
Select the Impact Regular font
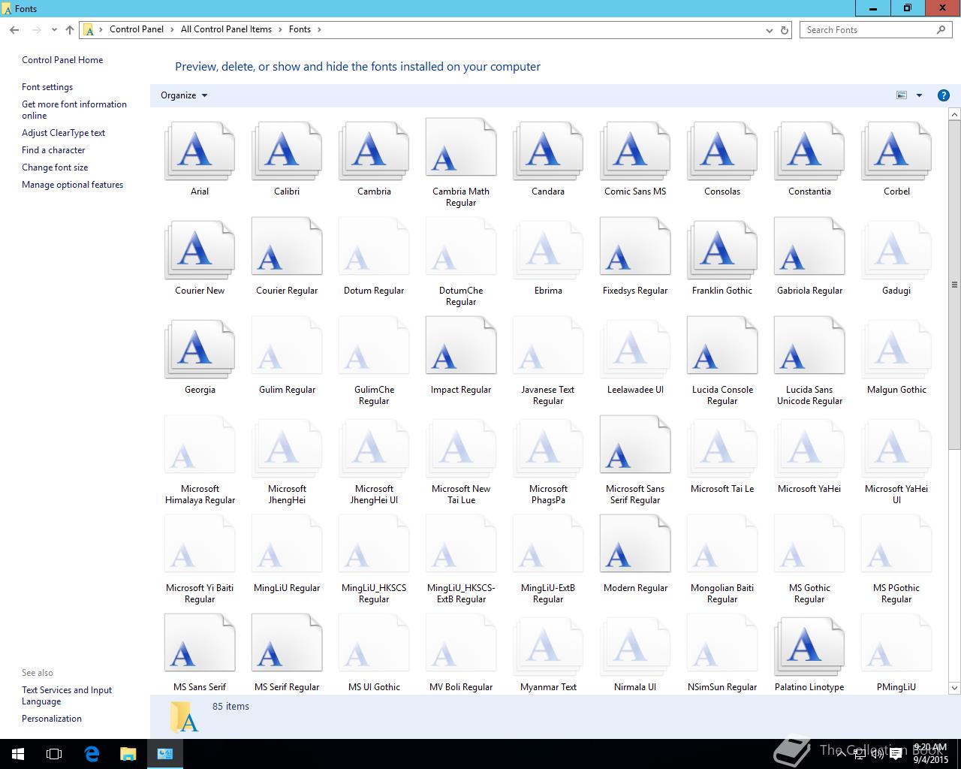tap(461, 345)
